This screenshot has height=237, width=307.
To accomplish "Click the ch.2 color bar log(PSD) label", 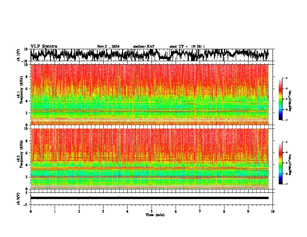I will [x=290, y=165].
